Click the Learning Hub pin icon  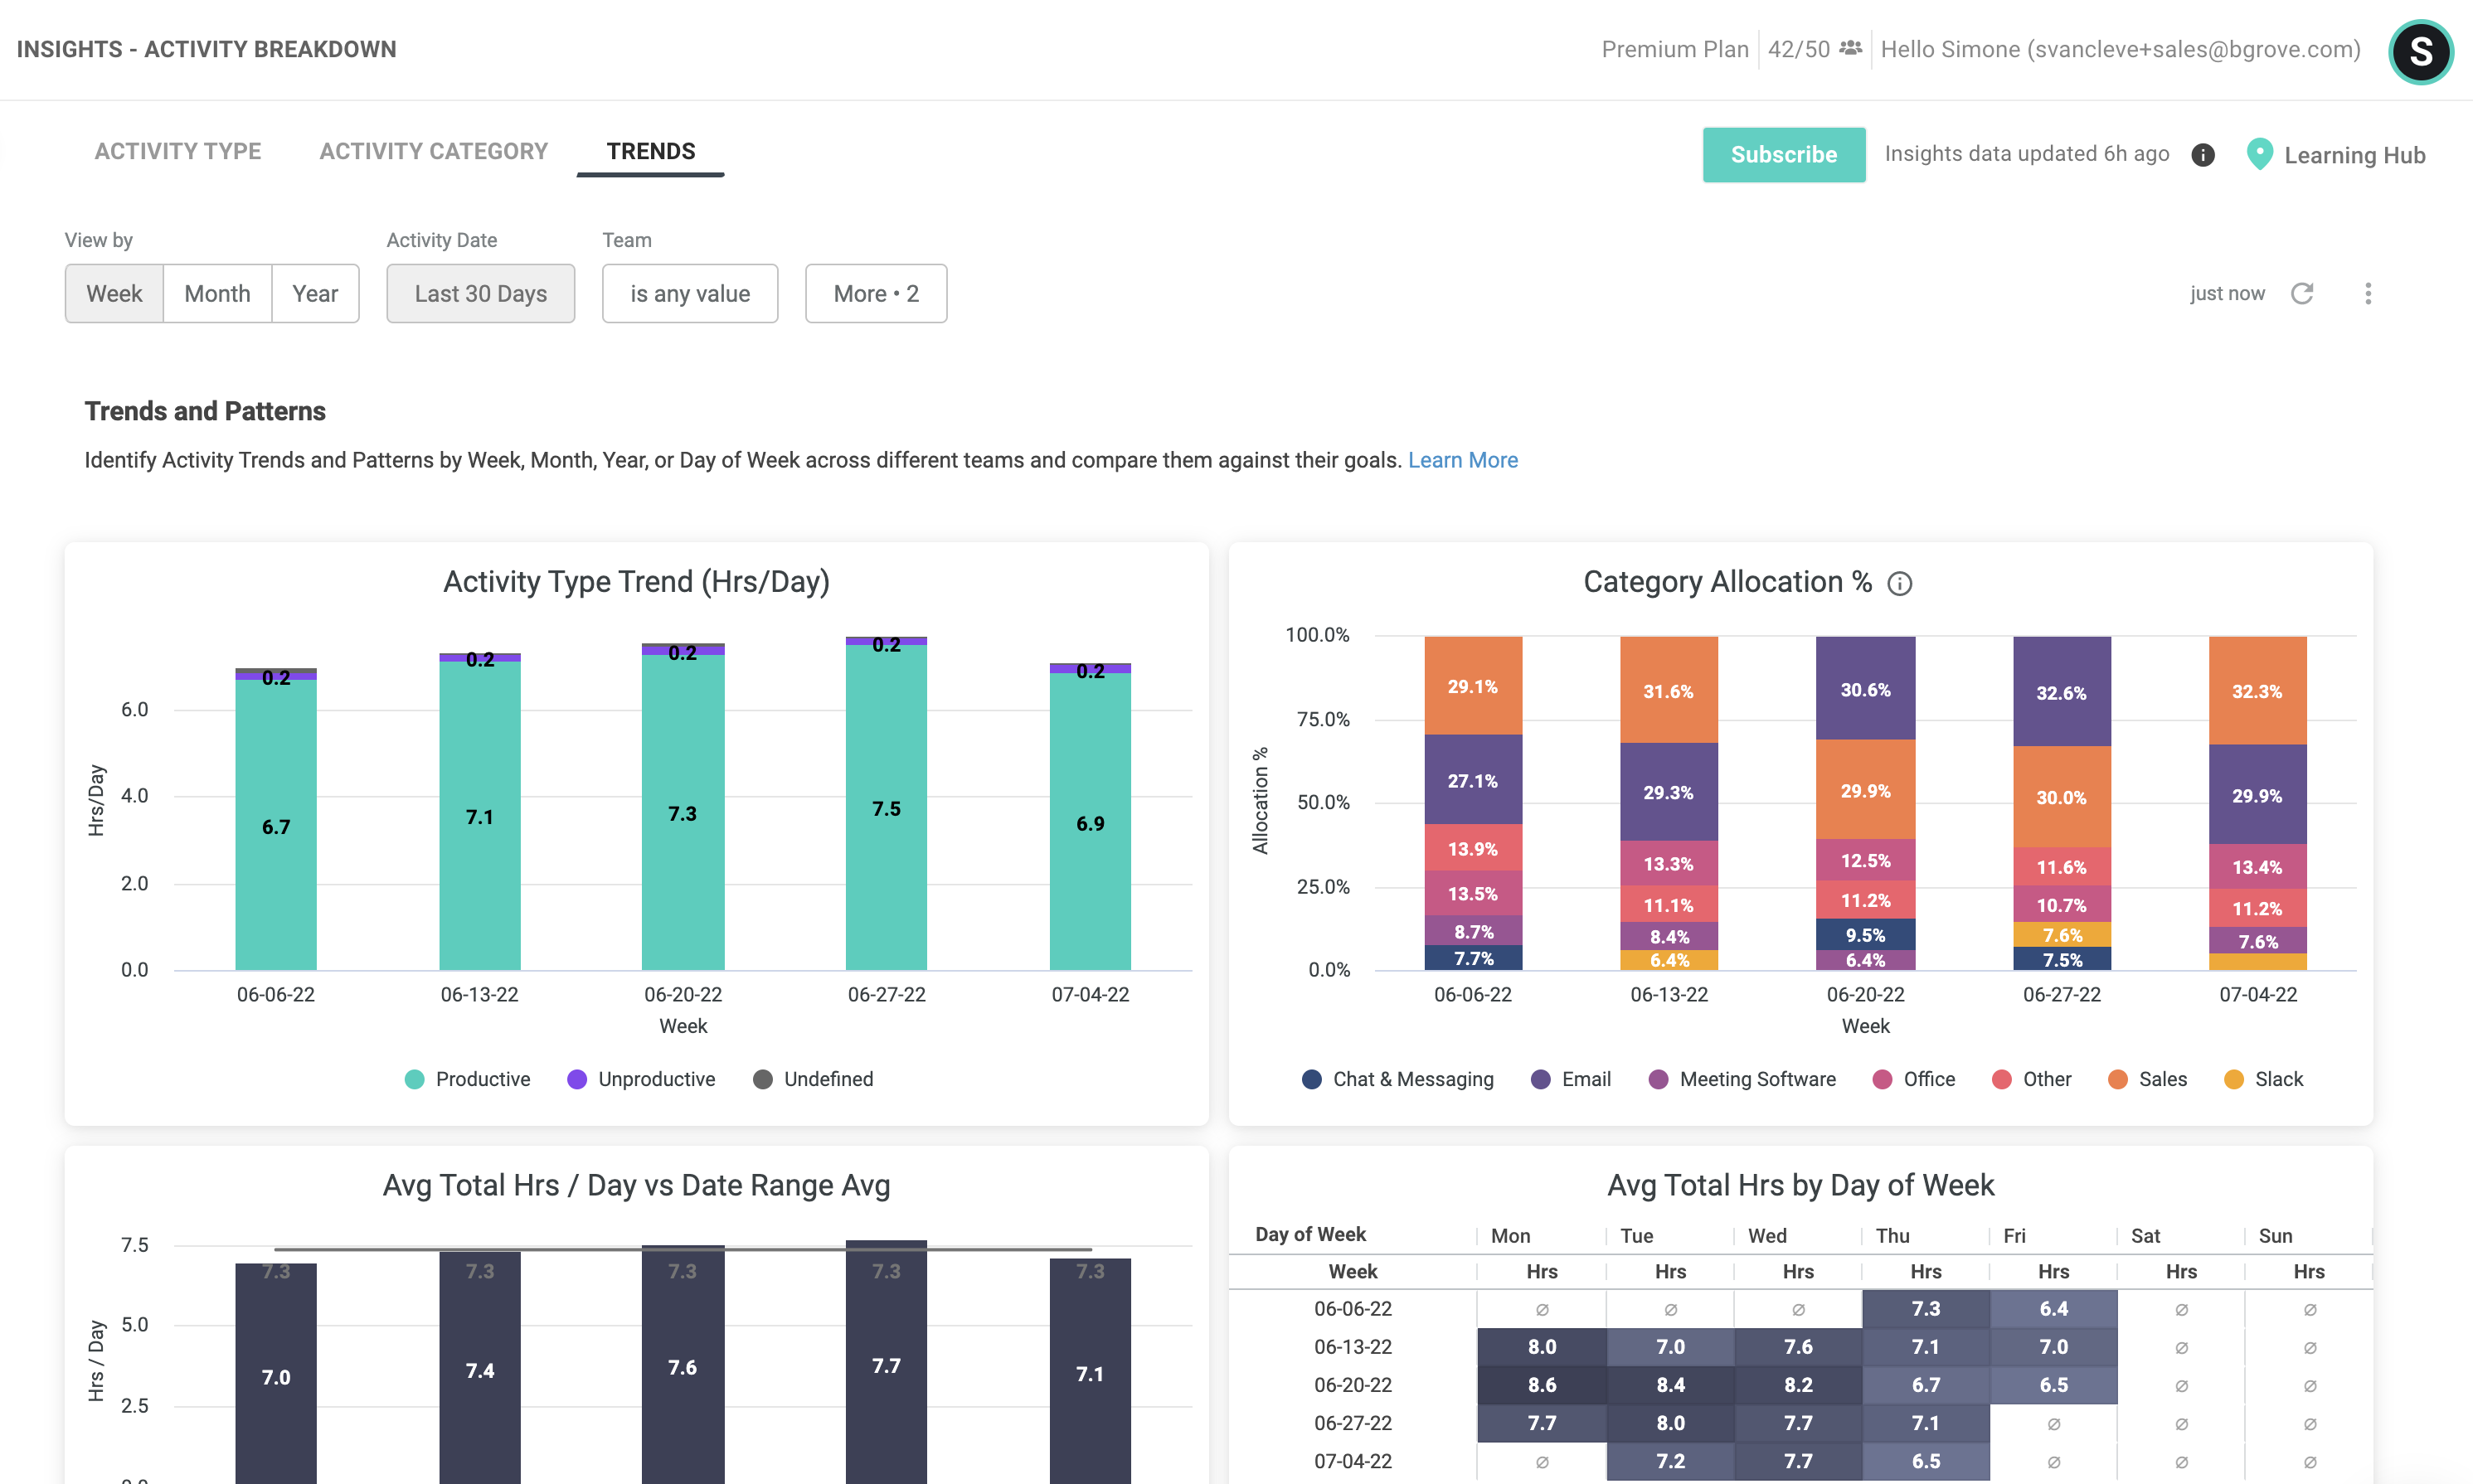click(2259, 154)
